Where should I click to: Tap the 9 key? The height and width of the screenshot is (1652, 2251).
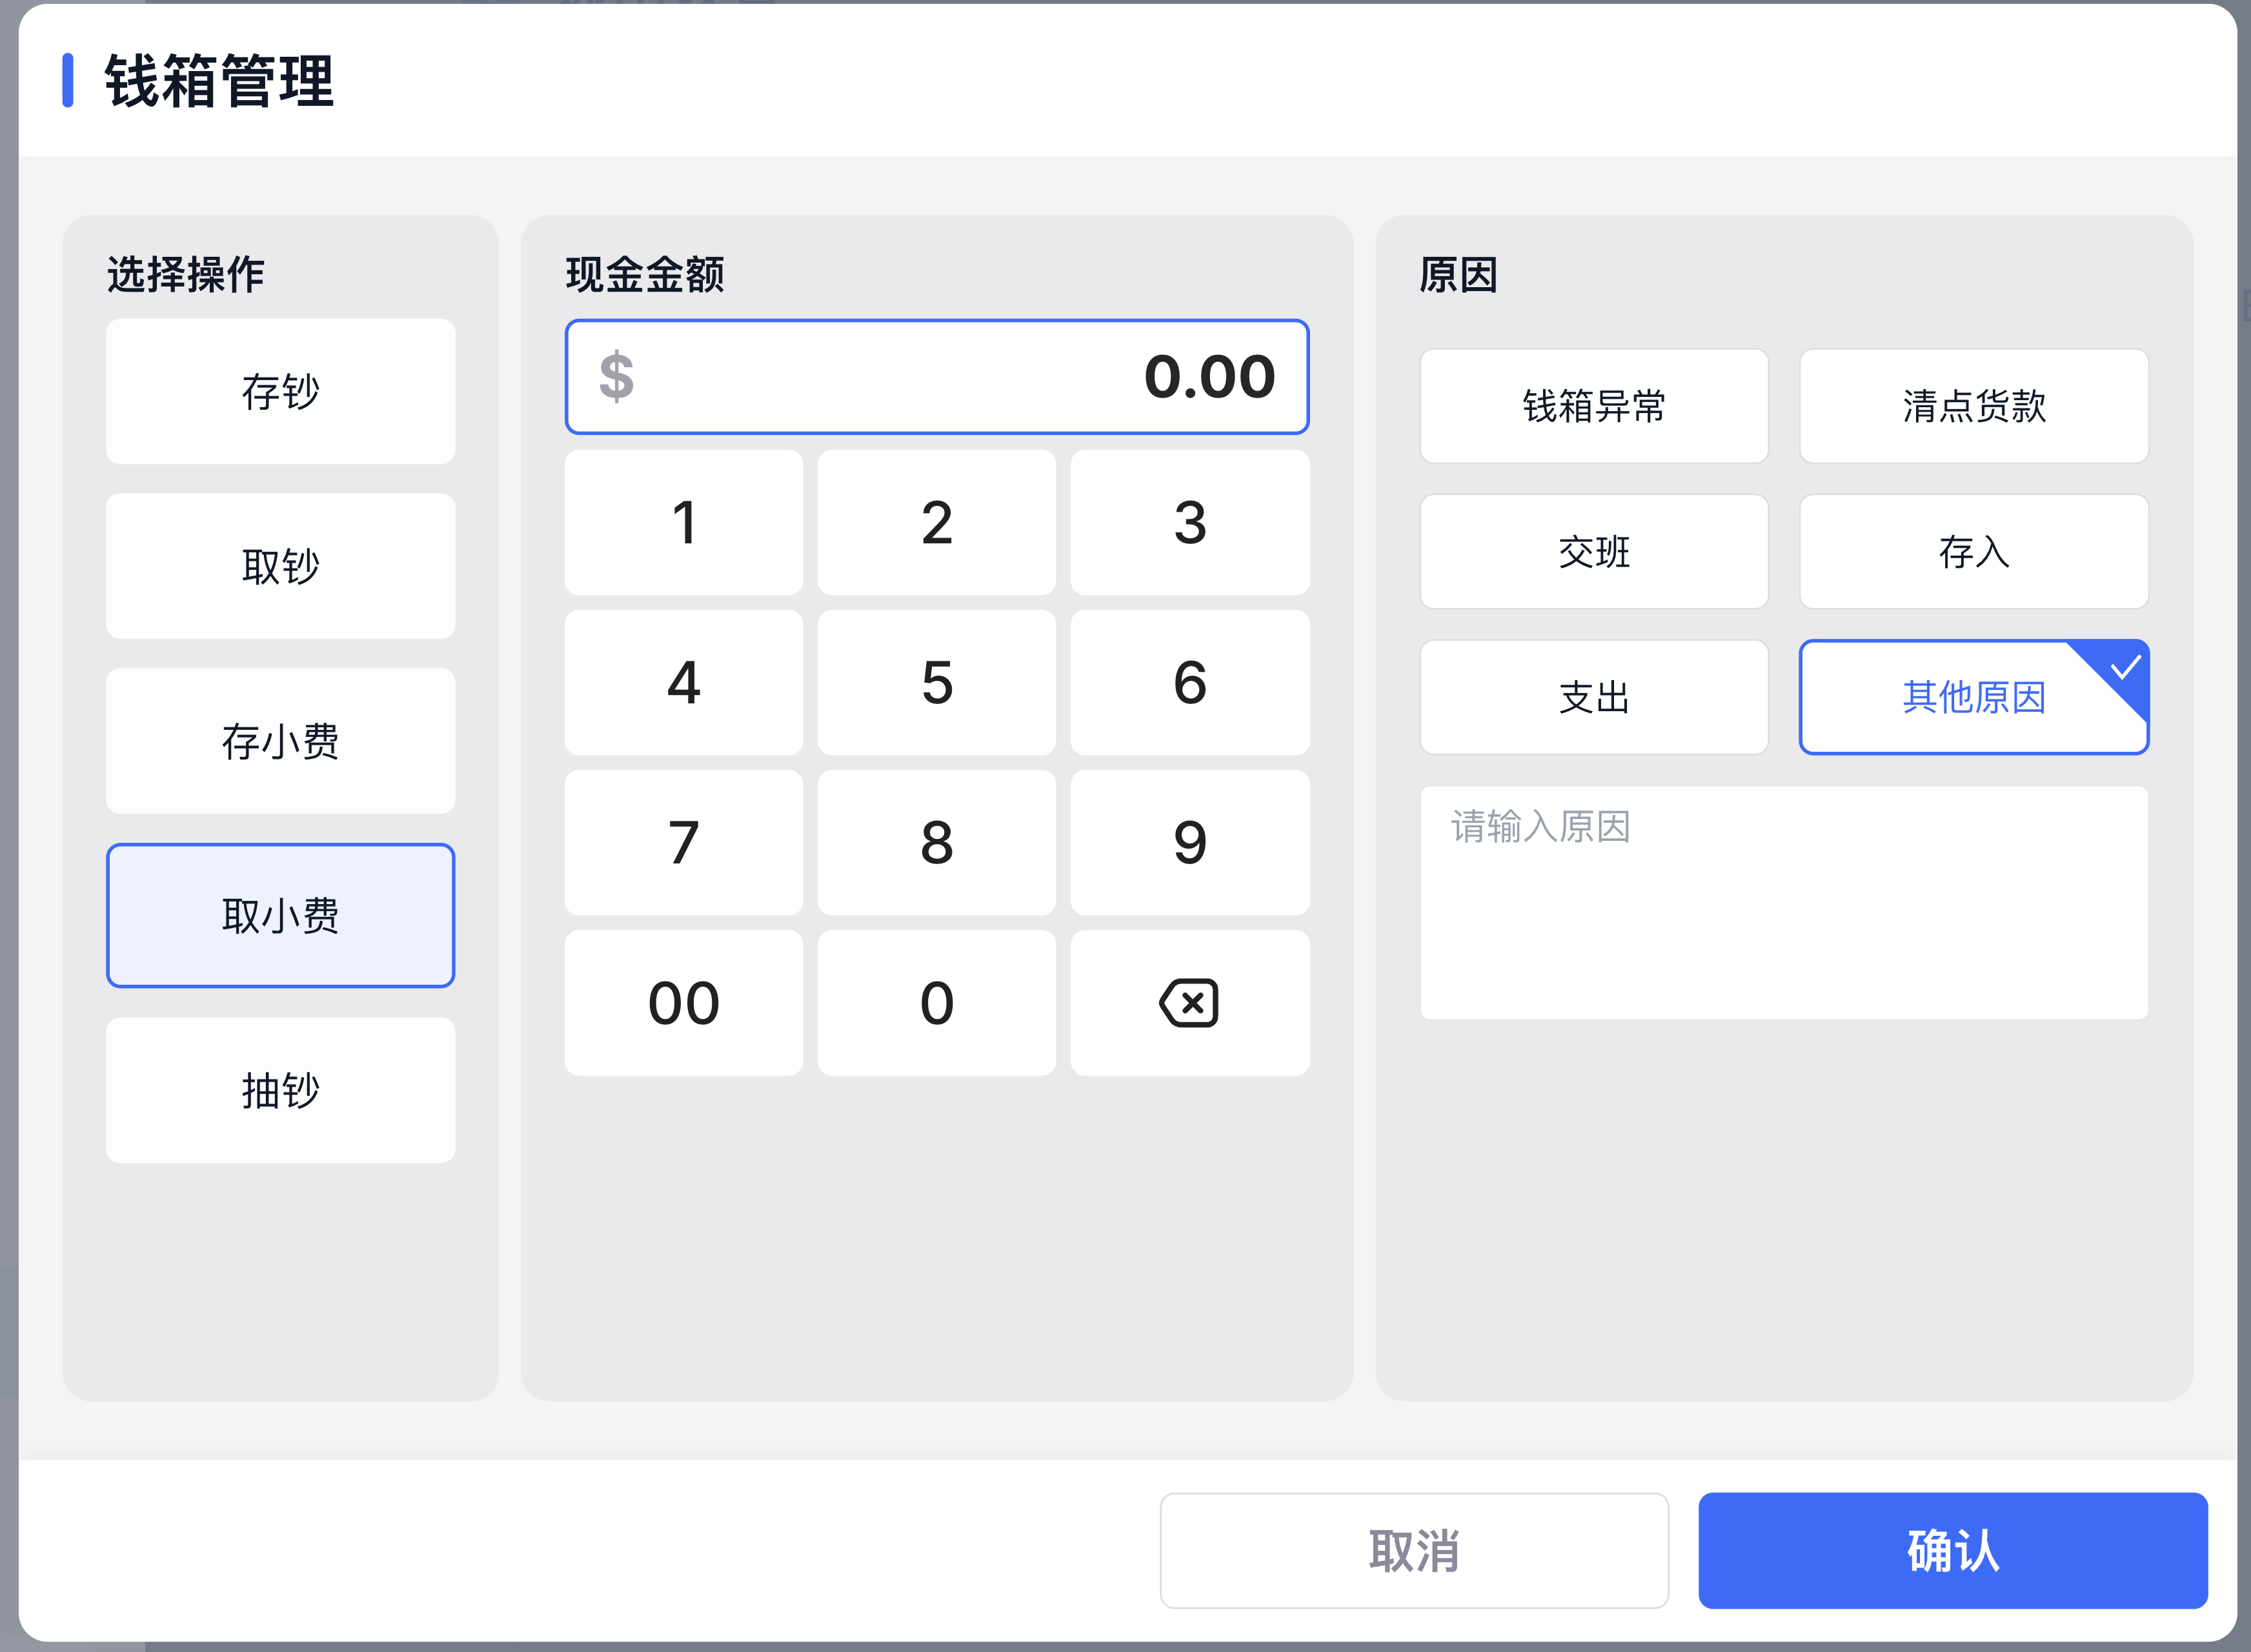(1189, 842)
